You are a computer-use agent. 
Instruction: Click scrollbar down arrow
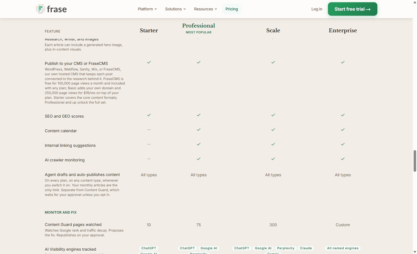[415, 252]
